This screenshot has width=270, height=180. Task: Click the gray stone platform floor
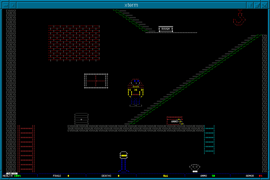pos(136,128)
